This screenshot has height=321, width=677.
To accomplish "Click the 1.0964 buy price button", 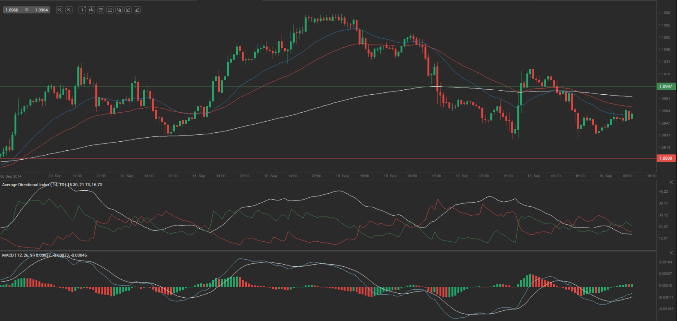I will point(41,10).
